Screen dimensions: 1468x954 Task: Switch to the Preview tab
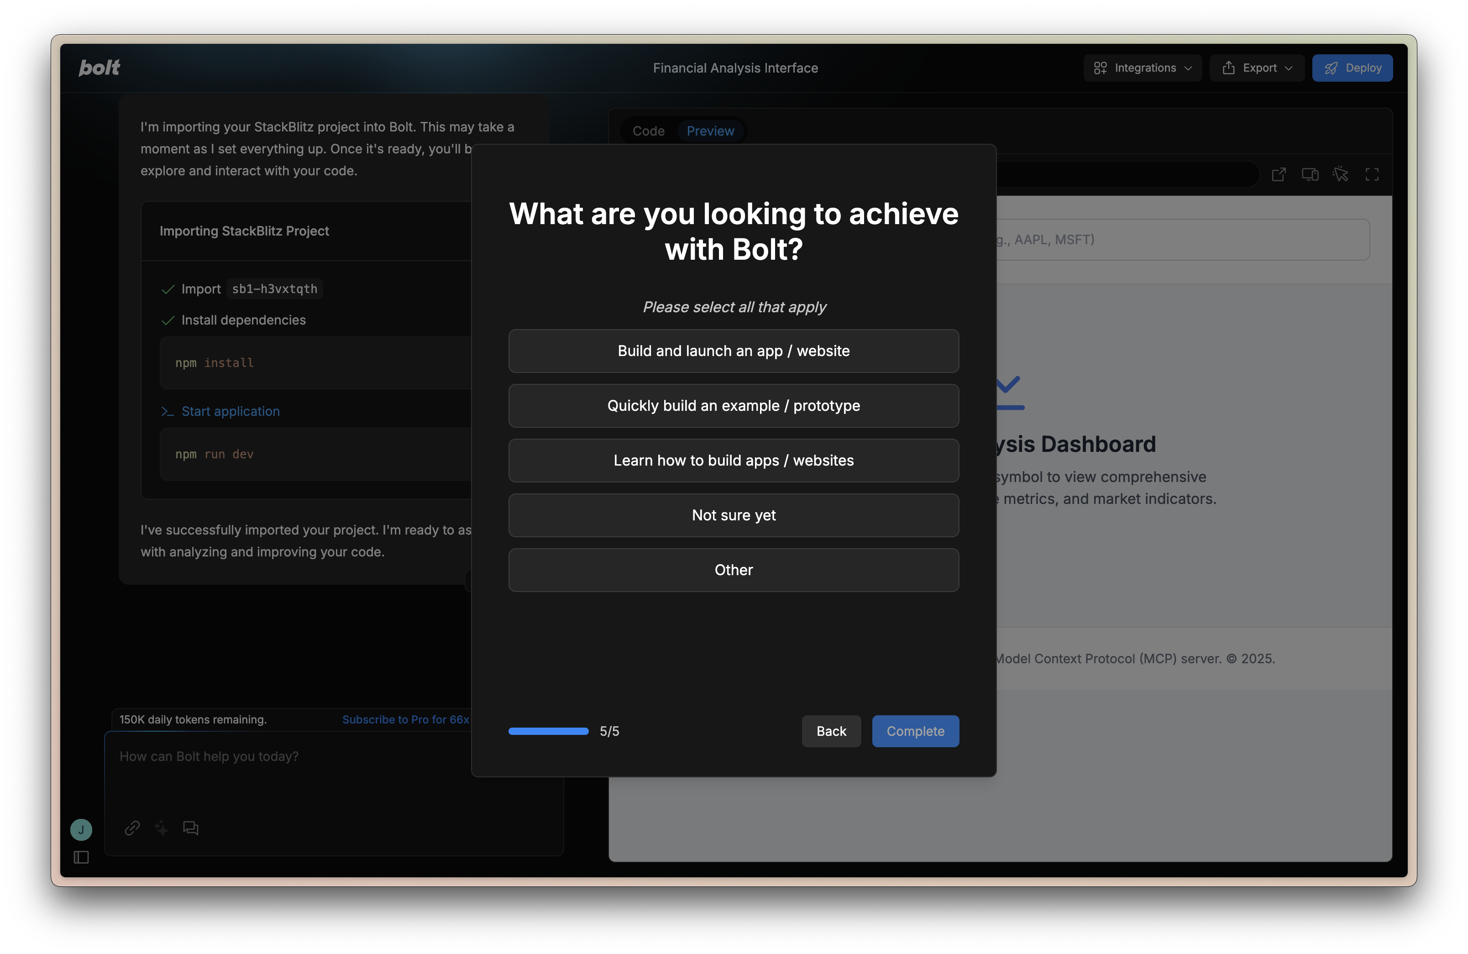click(711, 131)
